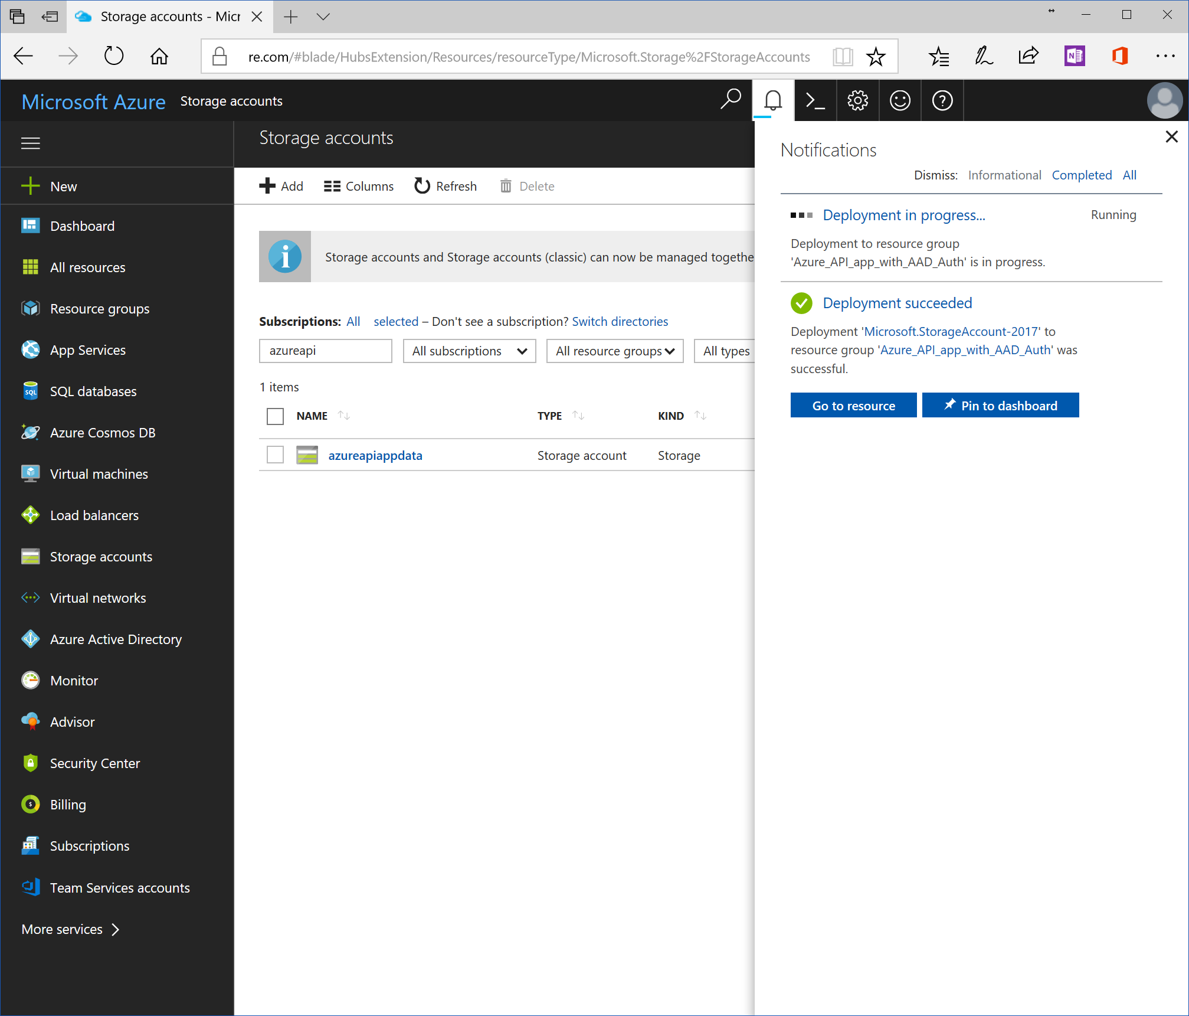Expand the All subscriptions dropdown

tap(469, 351)
